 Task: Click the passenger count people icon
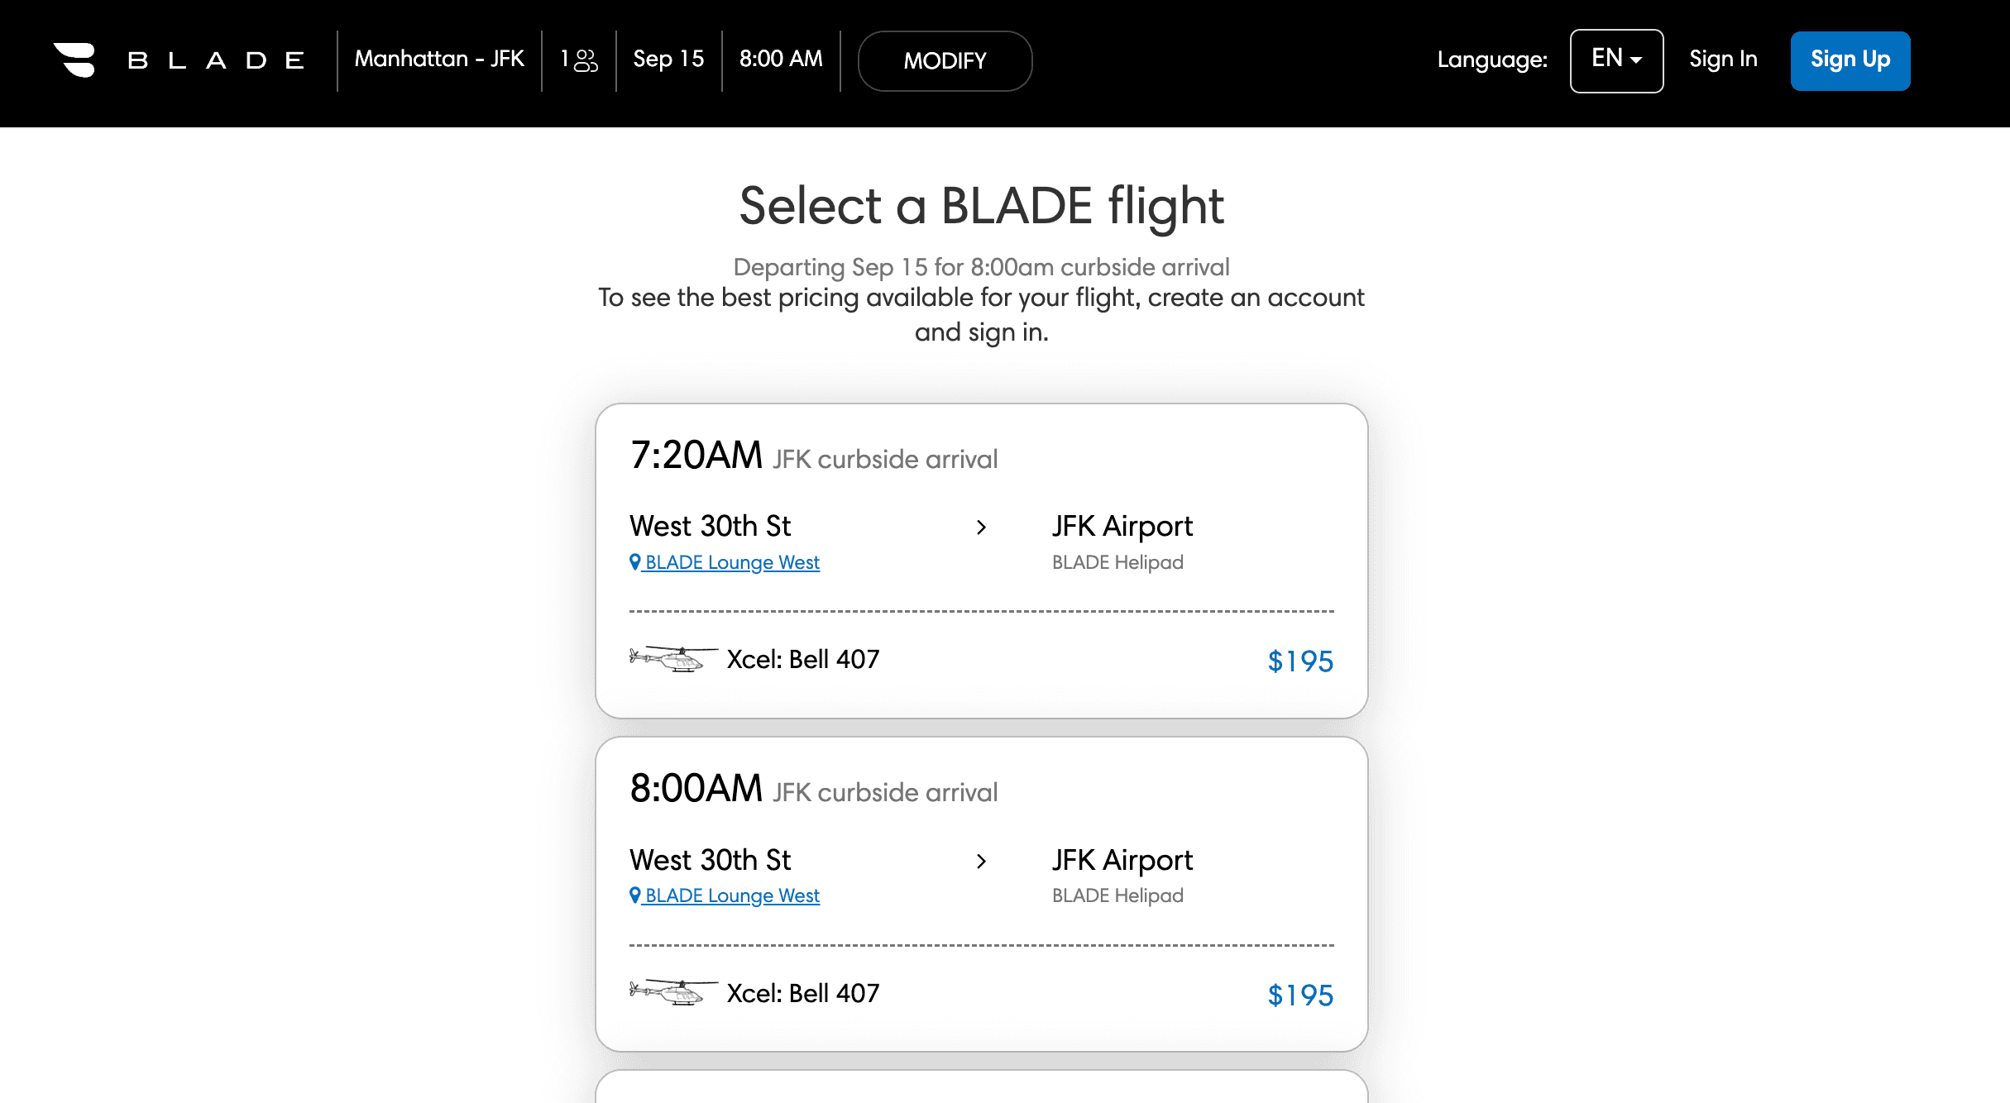586,60
